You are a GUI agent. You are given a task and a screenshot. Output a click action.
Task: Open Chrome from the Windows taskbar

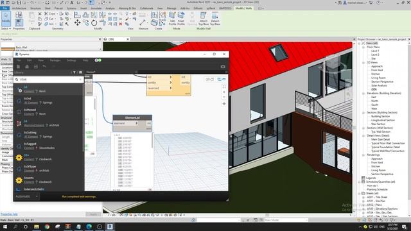[x=47, y=227]
